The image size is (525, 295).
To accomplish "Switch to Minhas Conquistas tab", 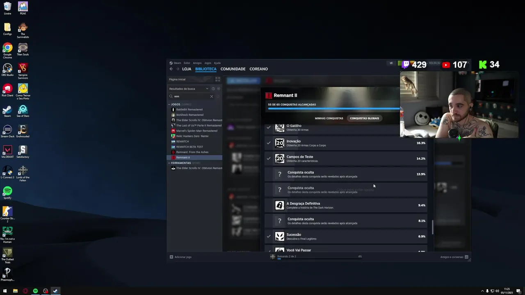I will [x=329, y=118].
